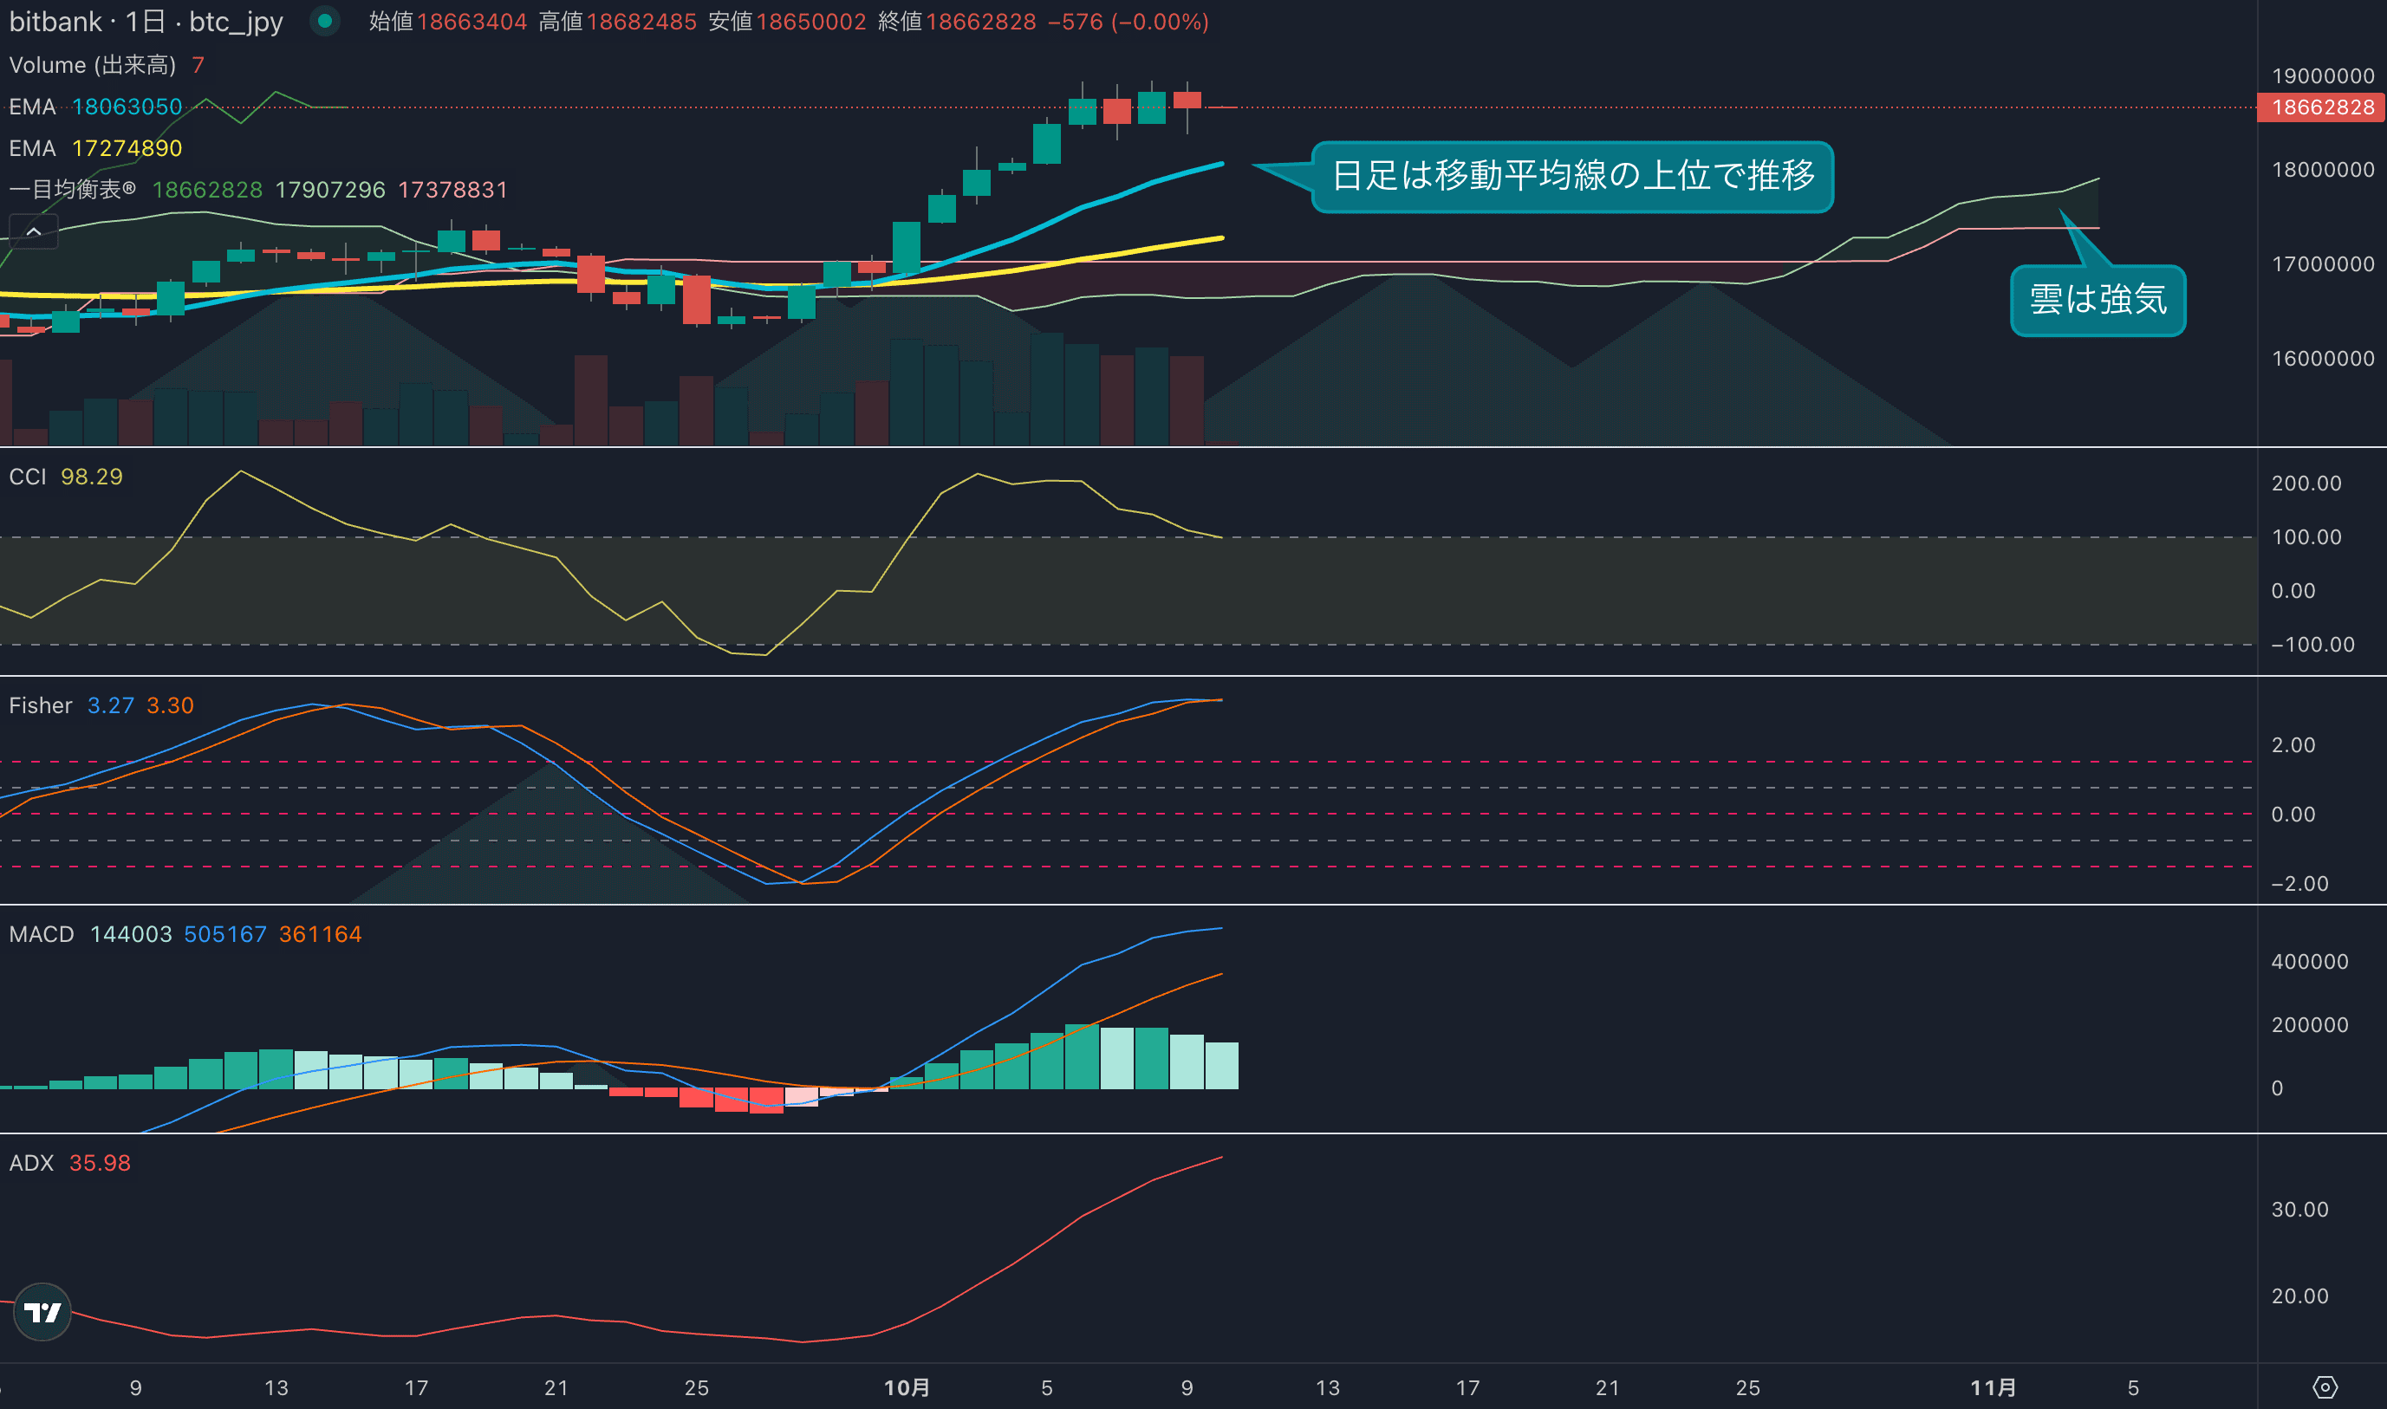Click the ADX indicator label
The width and height of the screenshot is (2387, 1409).
[31, 1163]
